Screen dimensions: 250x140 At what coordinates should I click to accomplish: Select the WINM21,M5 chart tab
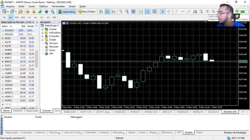click(151, 112)
